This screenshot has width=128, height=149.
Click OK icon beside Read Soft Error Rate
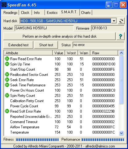click(7, 111)
